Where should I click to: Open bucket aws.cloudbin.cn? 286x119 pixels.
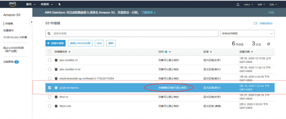click(69, 60)
